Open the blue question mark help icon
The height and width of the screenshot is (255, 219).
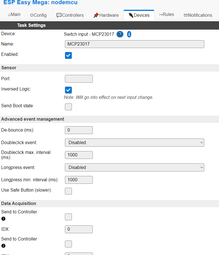tap(120, 34)
